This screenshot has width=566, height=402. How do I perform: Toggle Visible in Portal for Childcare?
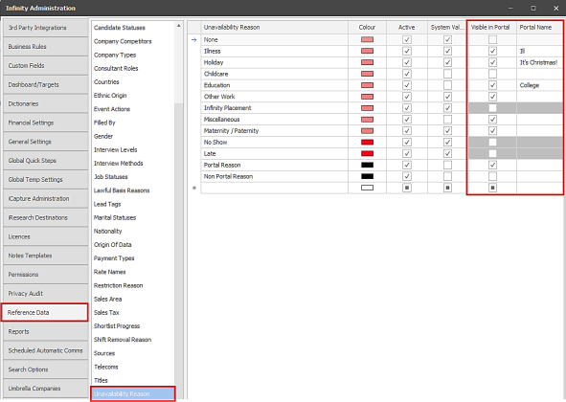(492, 74)
